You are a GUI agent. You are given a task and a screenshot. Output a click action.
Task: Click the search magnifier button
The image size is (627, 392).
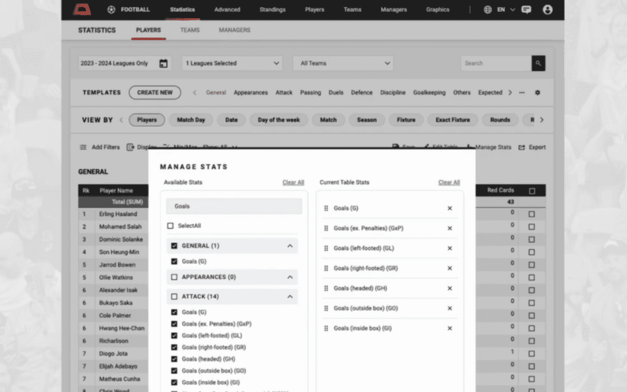coord(538,63)
